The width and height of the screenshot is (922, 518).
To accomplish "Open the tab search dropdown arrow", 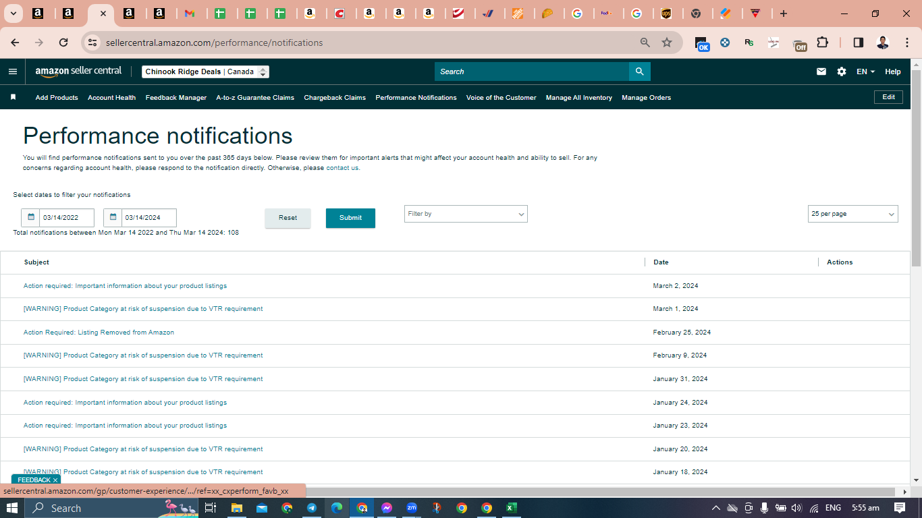I will tap(13, 13).
